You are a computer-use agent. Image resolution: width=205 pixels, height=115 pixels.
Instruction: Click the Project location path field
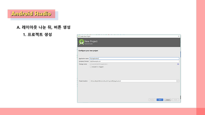click(x=133, y=81)
